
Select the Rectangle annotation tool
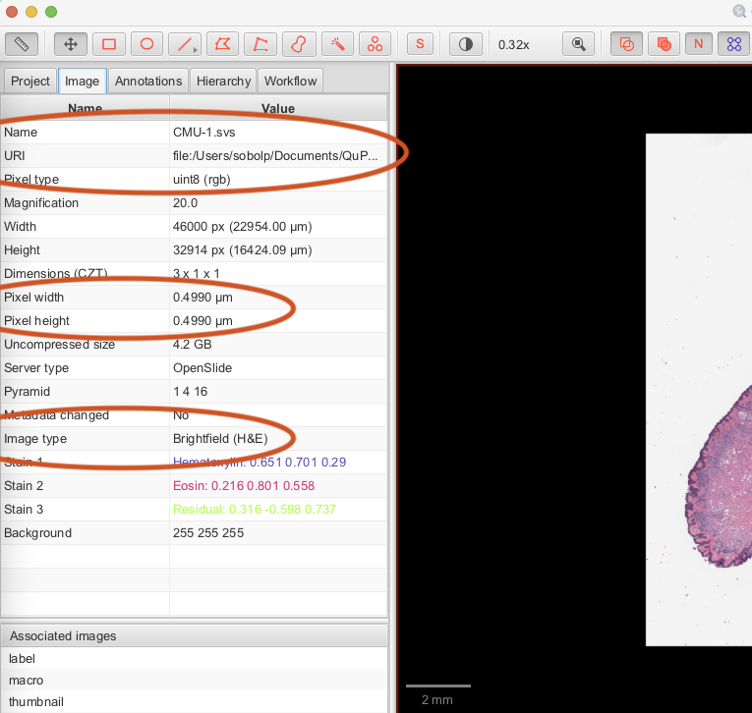click(x=109, y=44)
